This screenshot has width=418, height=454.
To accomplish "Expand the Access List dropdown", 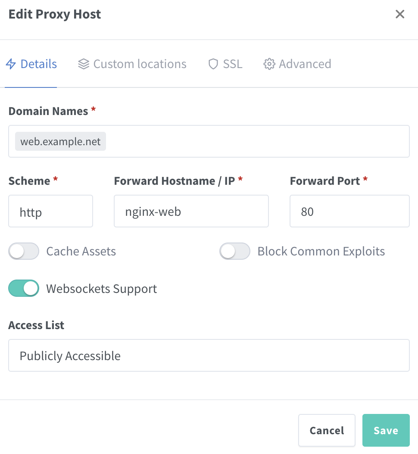I will click(x=209, y=355).
